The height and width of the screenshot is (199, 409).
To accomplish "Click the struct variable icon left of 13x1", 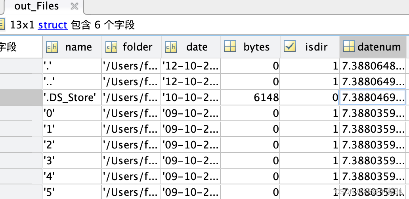I will 2,25.
